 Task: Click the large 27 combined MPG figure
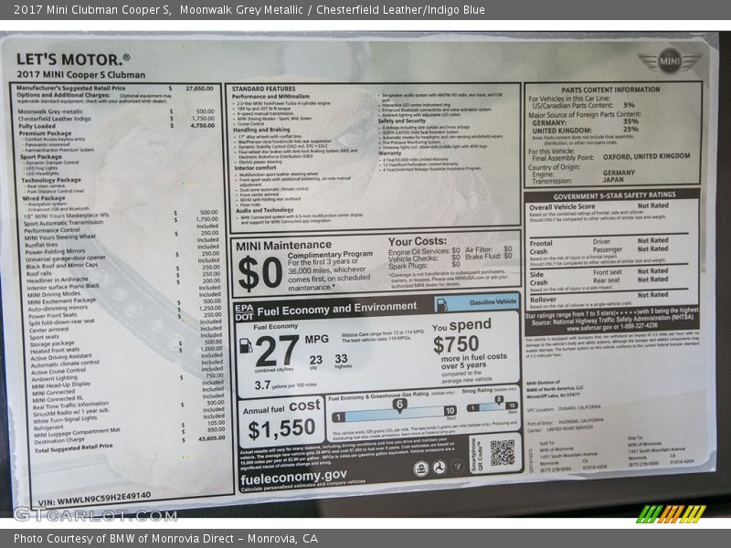tap(277, 351)
